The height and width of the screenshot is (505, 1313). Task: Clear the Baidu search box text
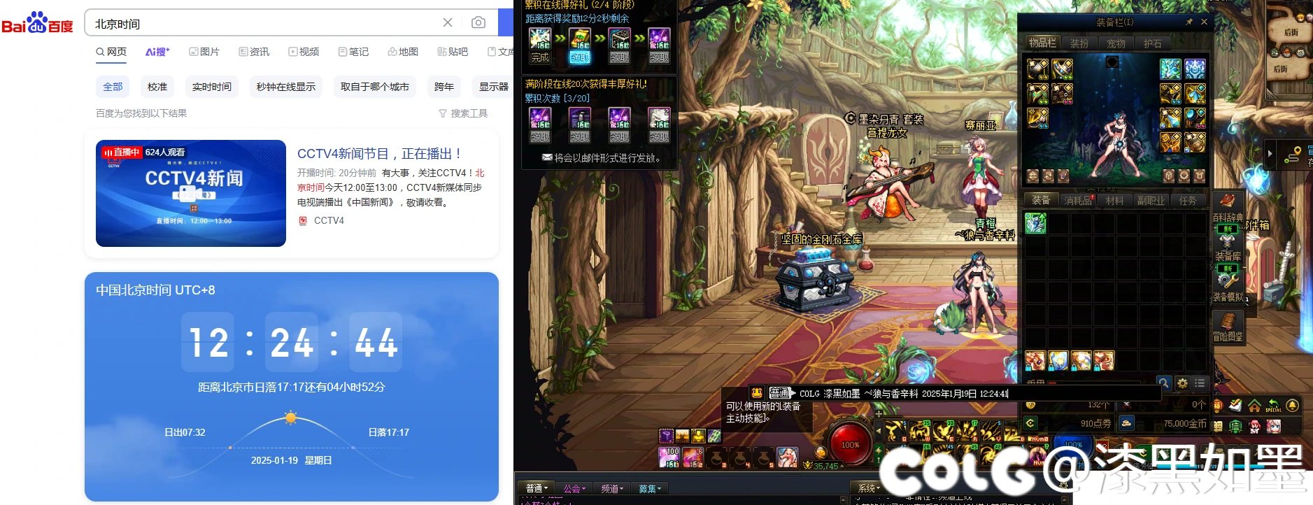[448, 23]
